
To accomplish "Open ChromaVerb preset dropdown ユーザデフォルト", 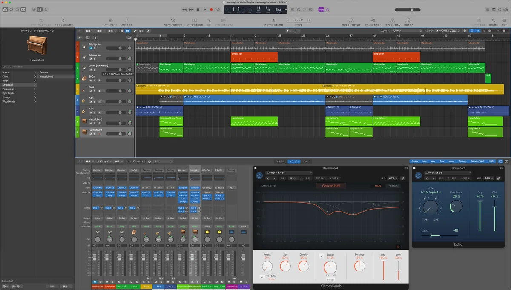I will [289, 172].
